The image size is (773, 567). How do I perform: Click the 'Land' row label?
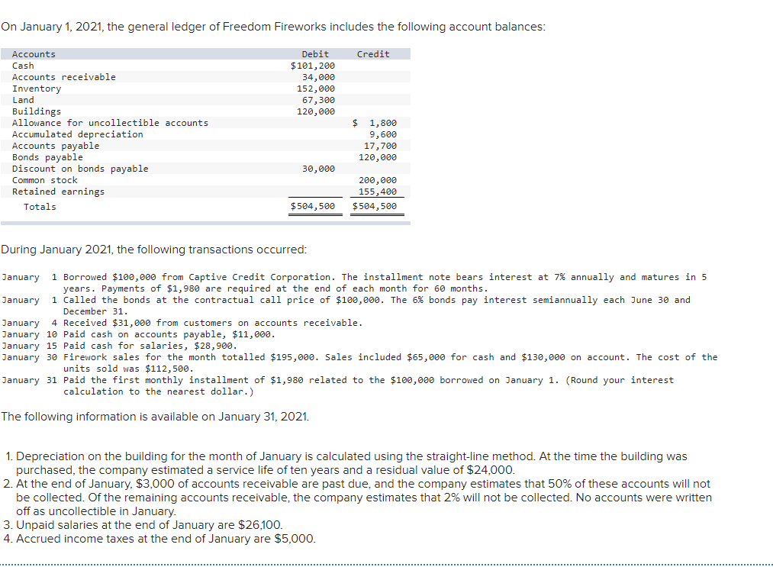[x=23, y=100]
